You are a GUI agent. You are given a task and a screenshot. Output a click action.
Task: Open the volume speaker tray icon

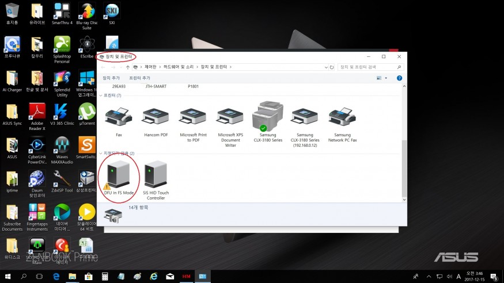pos(449,276)
